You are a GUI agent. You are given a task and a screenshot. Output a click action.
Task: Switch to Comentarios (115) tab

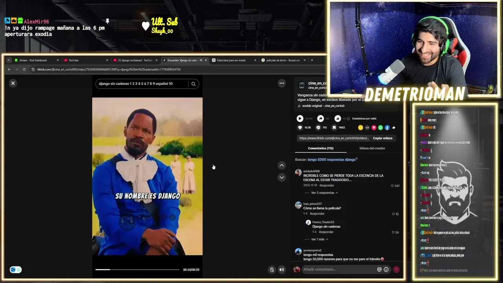(x=321, y=148)
